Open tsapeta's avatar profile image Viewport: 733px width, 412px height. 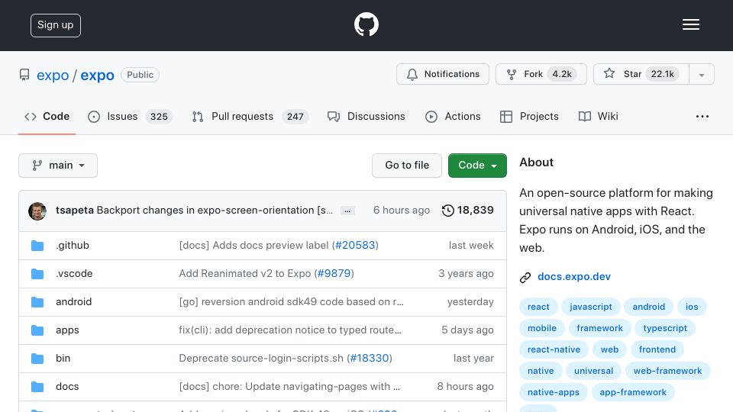click(37, 211)
